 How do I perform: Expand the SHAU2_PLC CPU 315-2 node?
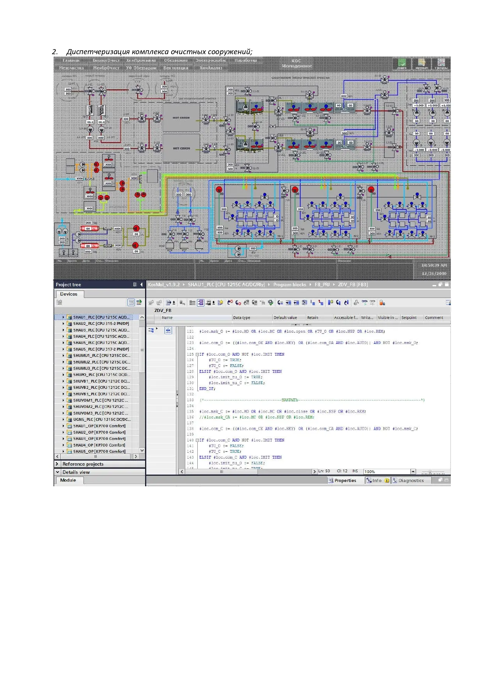pyautogui.click(x=64, y=324)
